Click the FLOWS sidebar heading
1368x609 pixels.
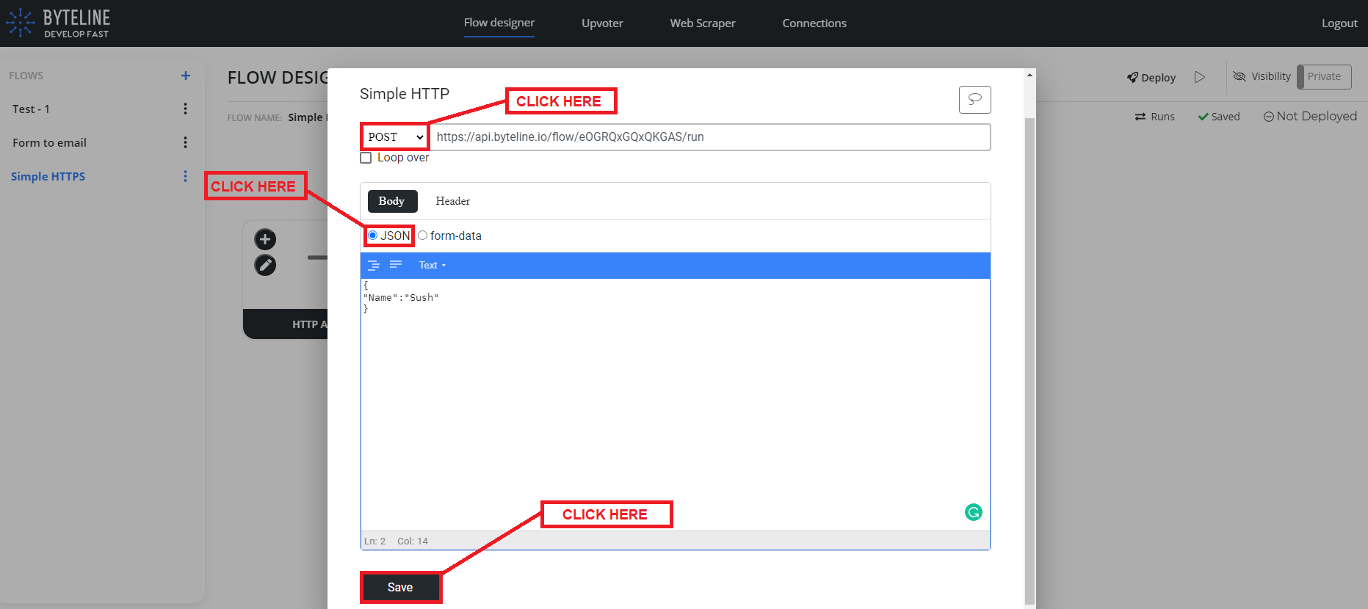click(x=26, y=76)
